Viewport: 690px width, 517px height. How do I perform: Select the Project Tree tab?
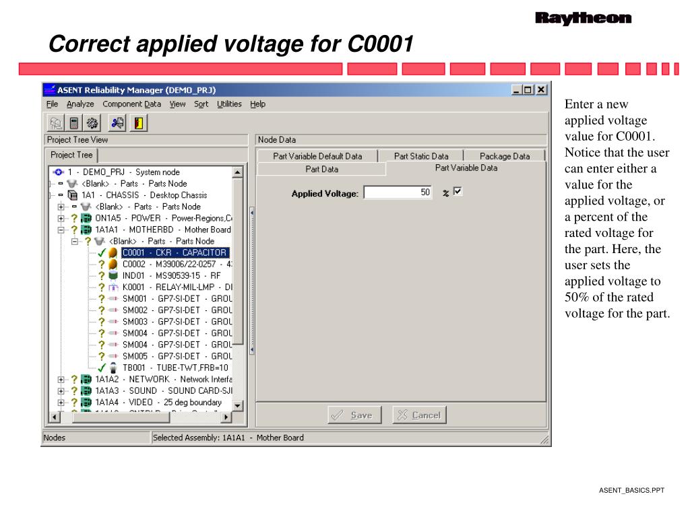(71, 155)
